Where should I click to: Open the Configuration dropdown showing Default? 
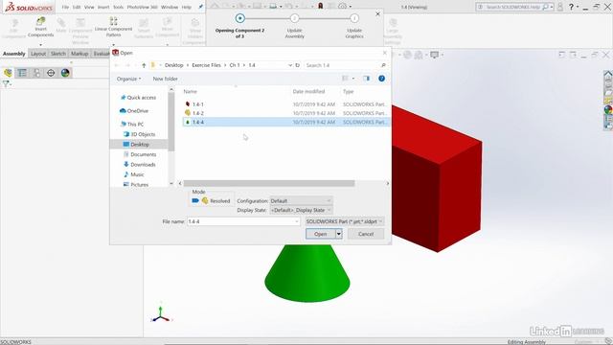click(x=301, y=200)
